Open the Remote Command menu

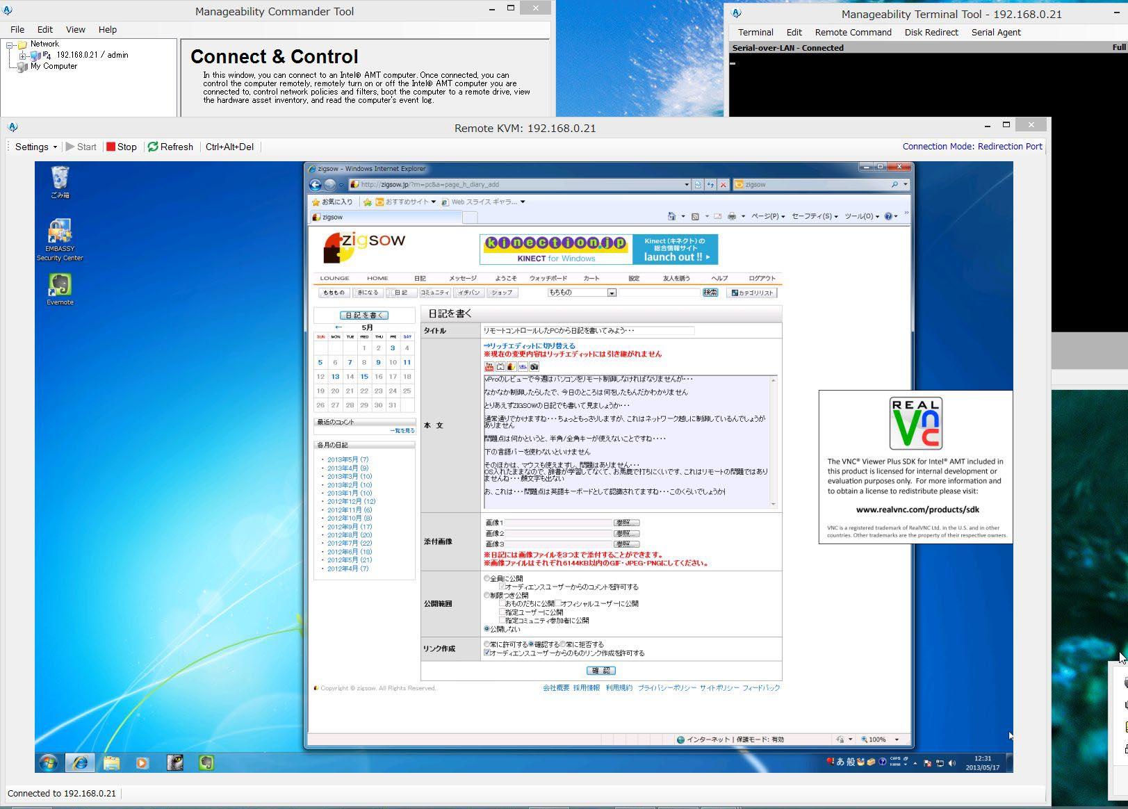point(853,32)
